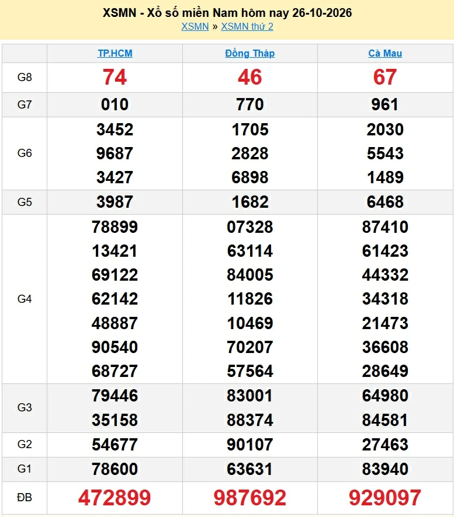This screenshot has width=454, height=517.
Task: Select Cà Mau special prize 929097
Action: (x=385, y=498)
